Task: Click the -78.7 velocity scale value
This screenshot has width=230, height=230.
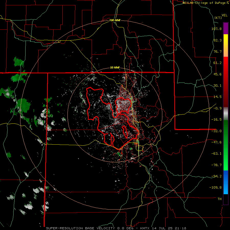Action: click(x=216, y=165)
